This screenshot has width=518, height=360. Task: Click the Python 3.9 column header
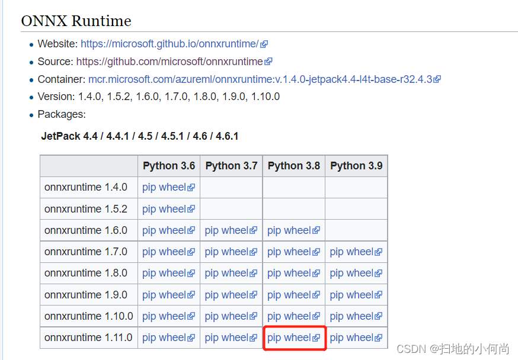(356, 166)
